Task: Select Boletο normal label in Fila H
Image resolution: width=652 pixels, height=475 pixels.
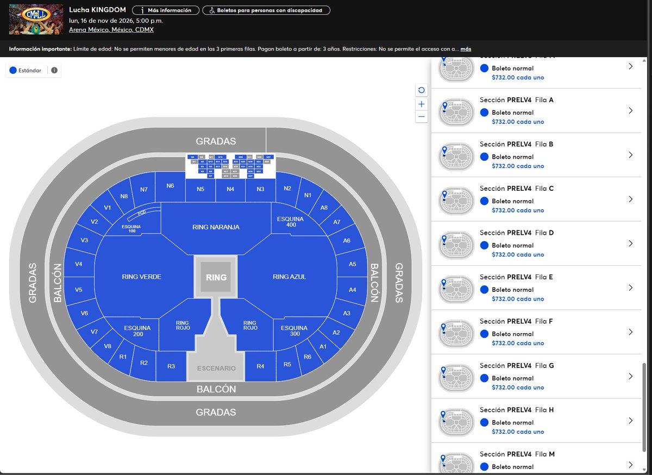Action: click(x=512, y=422)
